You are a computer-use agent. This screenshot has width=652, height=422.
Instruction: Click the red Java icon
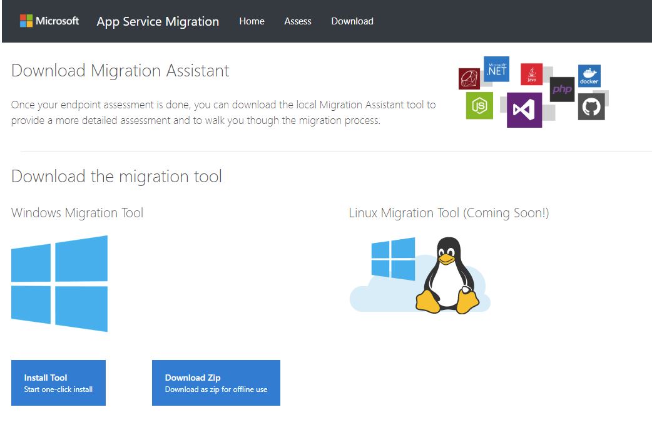point(531,74)
